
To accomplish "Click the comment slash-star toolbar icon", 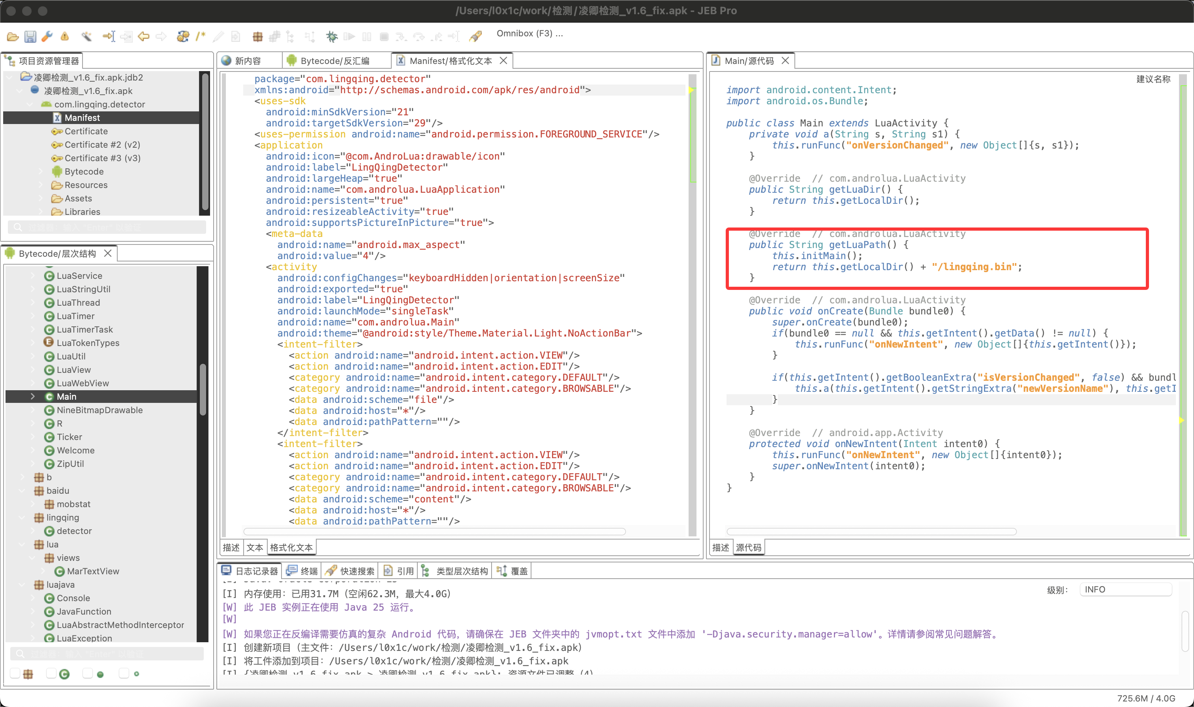I will [x=201, y=36].
